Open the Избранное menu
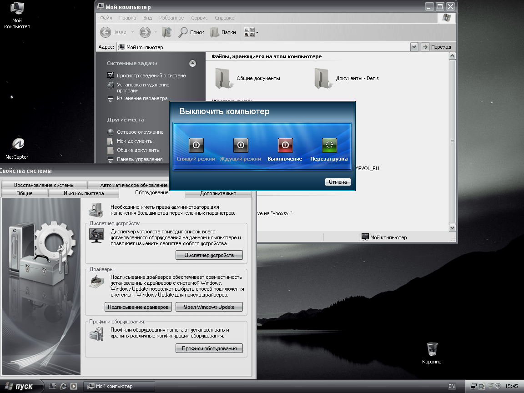The height and width of the screenshot is (393, 524). (171, 18)
